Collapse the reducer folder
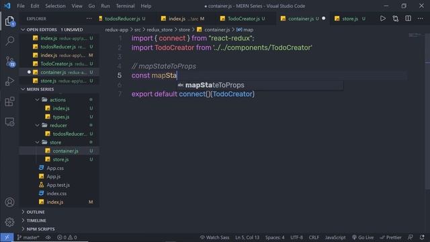Viewport: 430px width, 242px height. [x=38, y=125]
